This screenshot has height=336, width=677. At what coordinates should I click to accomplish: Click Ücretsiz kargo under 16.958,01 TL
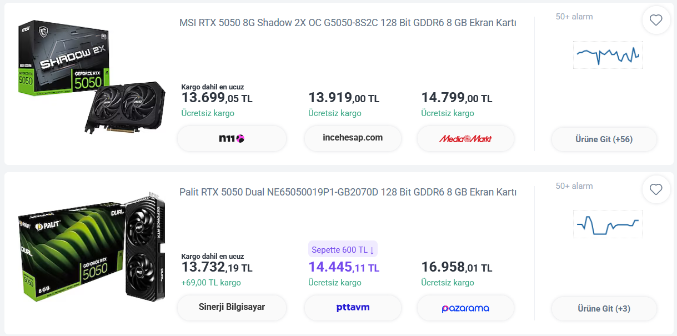pyautogui.click(x=448, y=283)
